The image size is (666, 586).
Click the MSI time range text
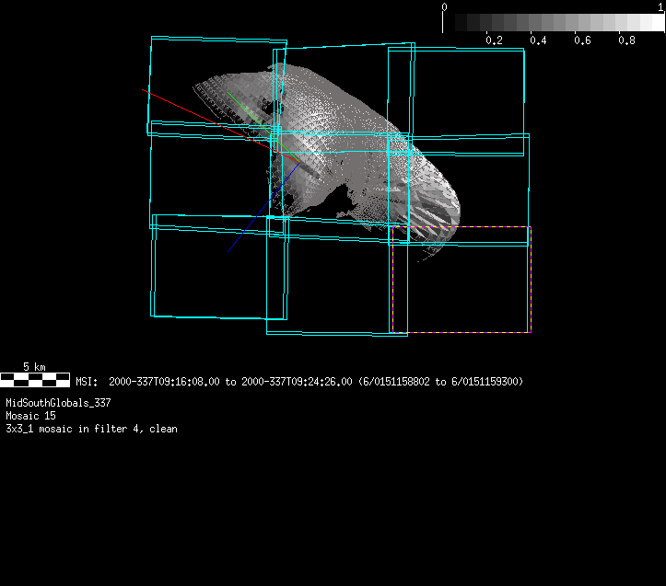[x=299, y=381]
